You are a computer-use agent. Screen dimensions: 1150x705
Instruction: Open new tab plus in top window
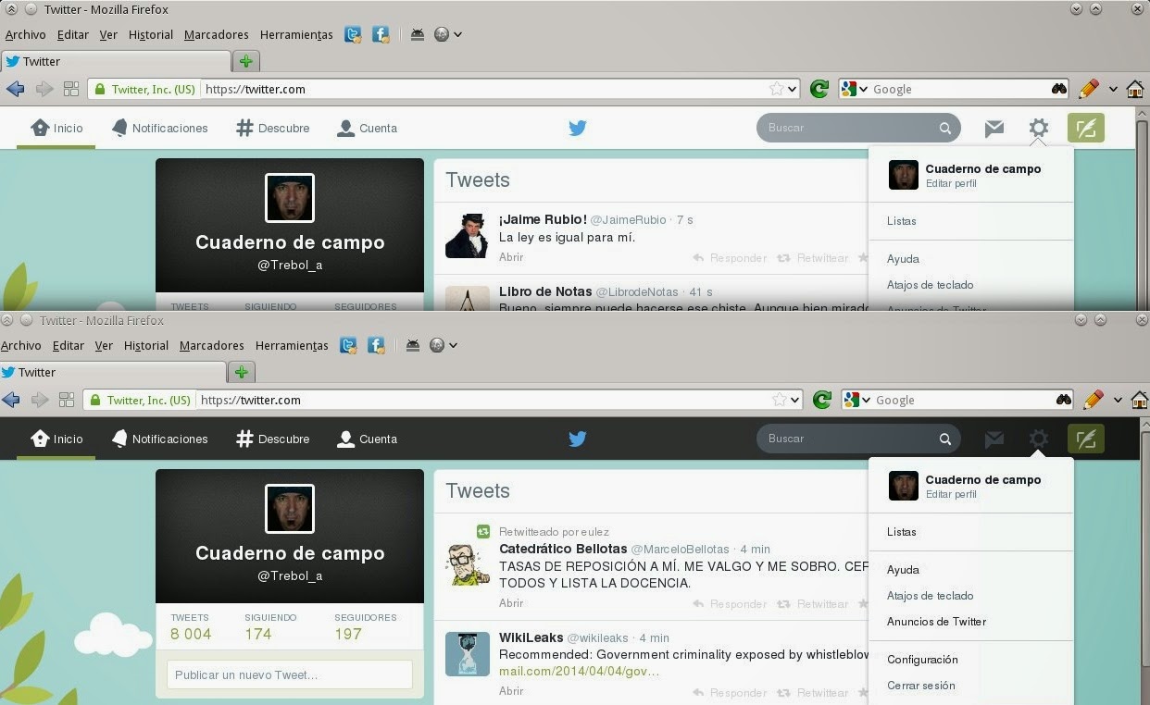245,61
